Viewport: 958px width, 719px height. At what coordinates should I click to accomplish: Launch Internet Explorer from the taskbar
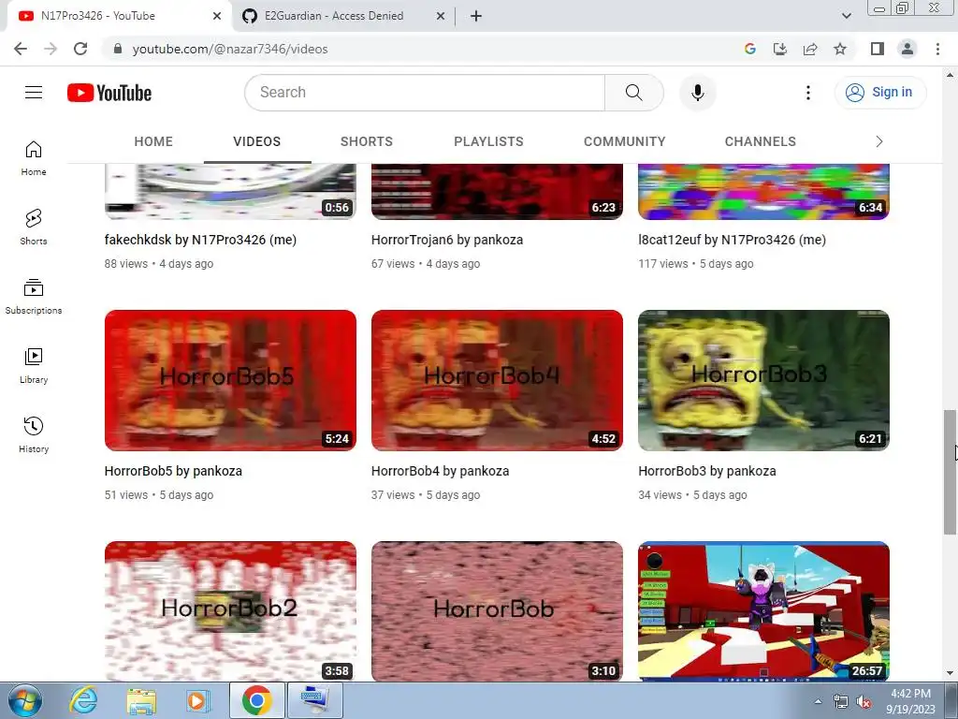[83, 701]
